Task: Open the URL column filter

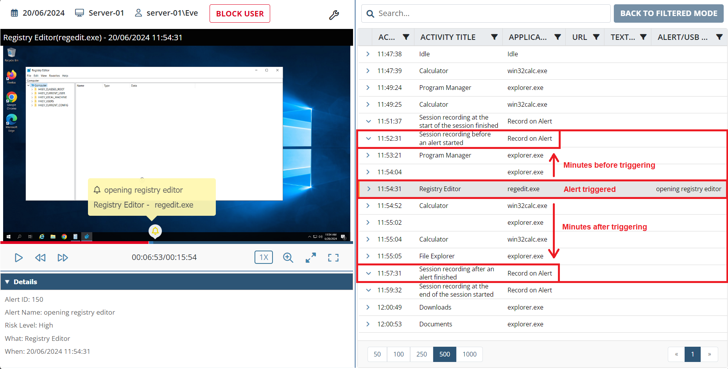Action: (596, 37)
